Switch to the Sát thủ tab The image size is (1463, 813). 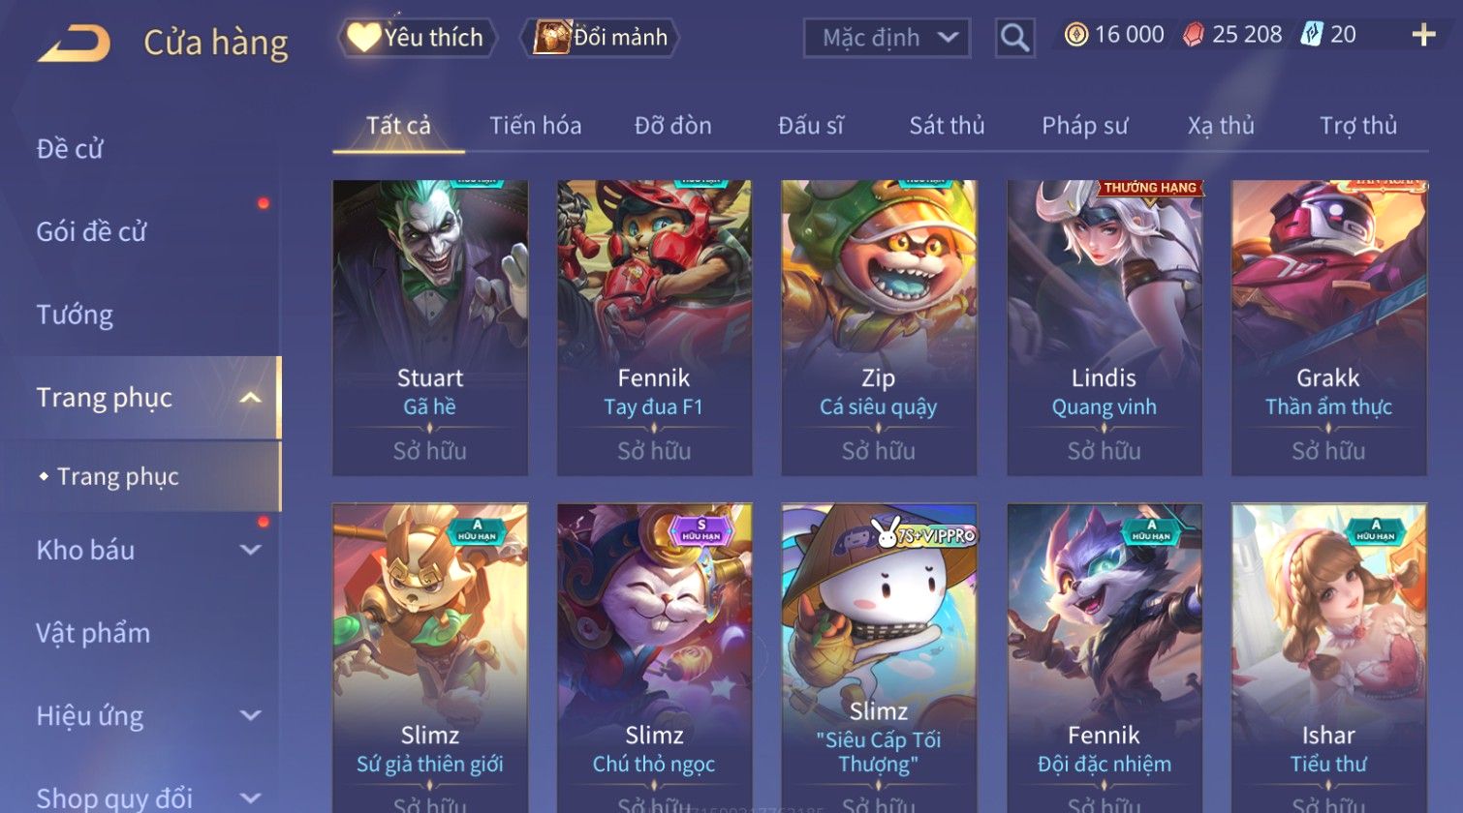pyautogui.click(x=947, y=126)
